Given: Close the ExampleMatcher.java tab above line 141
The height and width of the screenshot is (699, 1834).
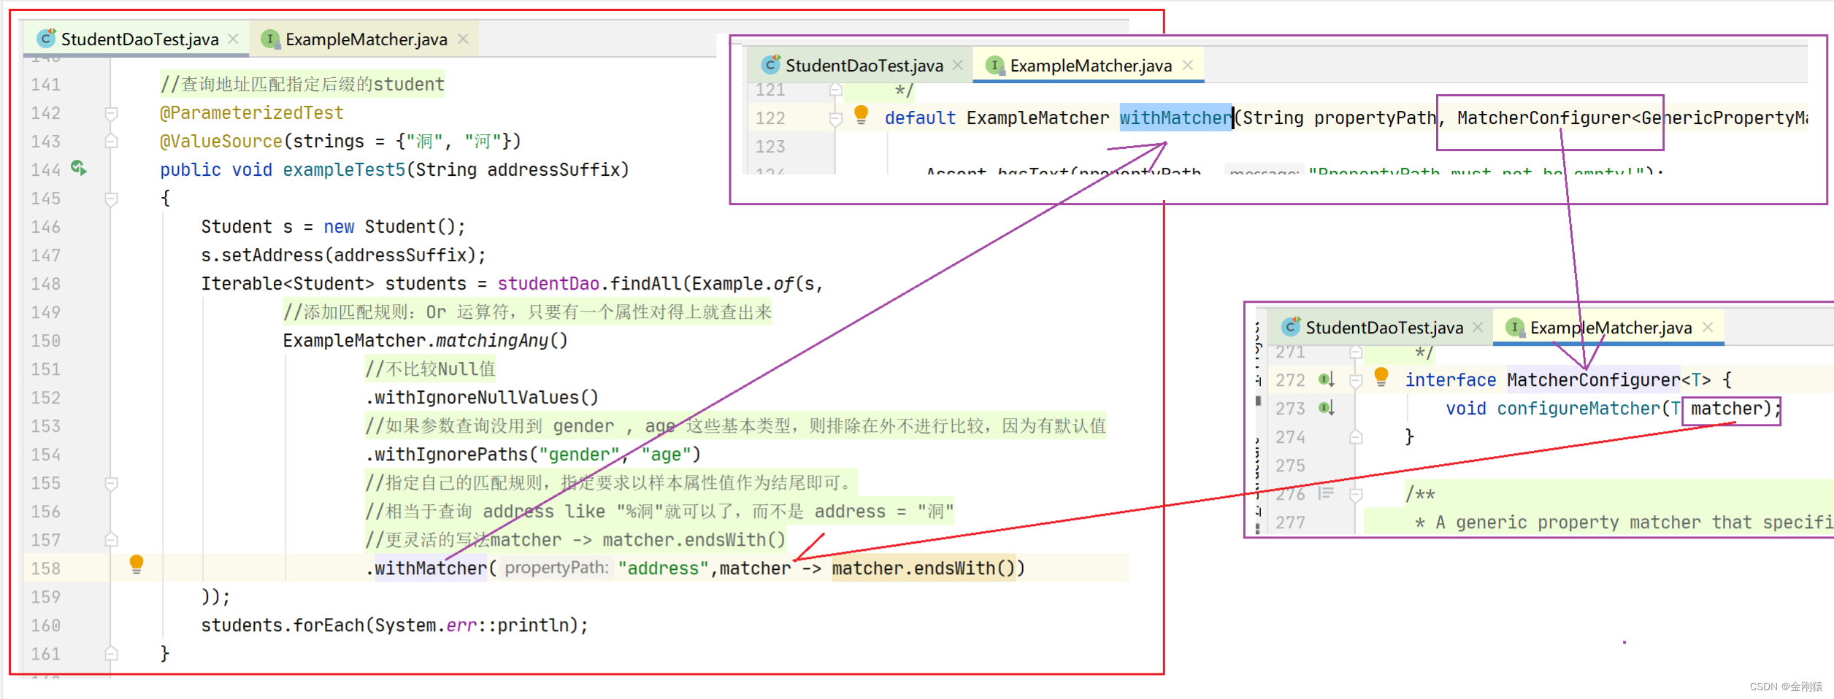Looking at the screenshot, I should [x=463, y=39].
